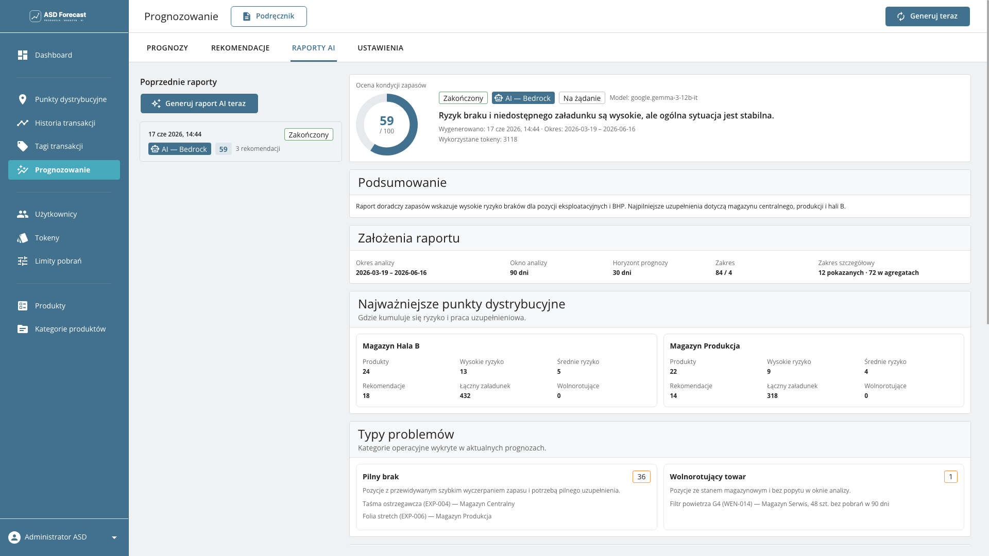Image resolution: width=989 pixels, height=556 pixels.
Task: Expand the Administrator ASD account dropdown arrow
Action: click(114, 537)
